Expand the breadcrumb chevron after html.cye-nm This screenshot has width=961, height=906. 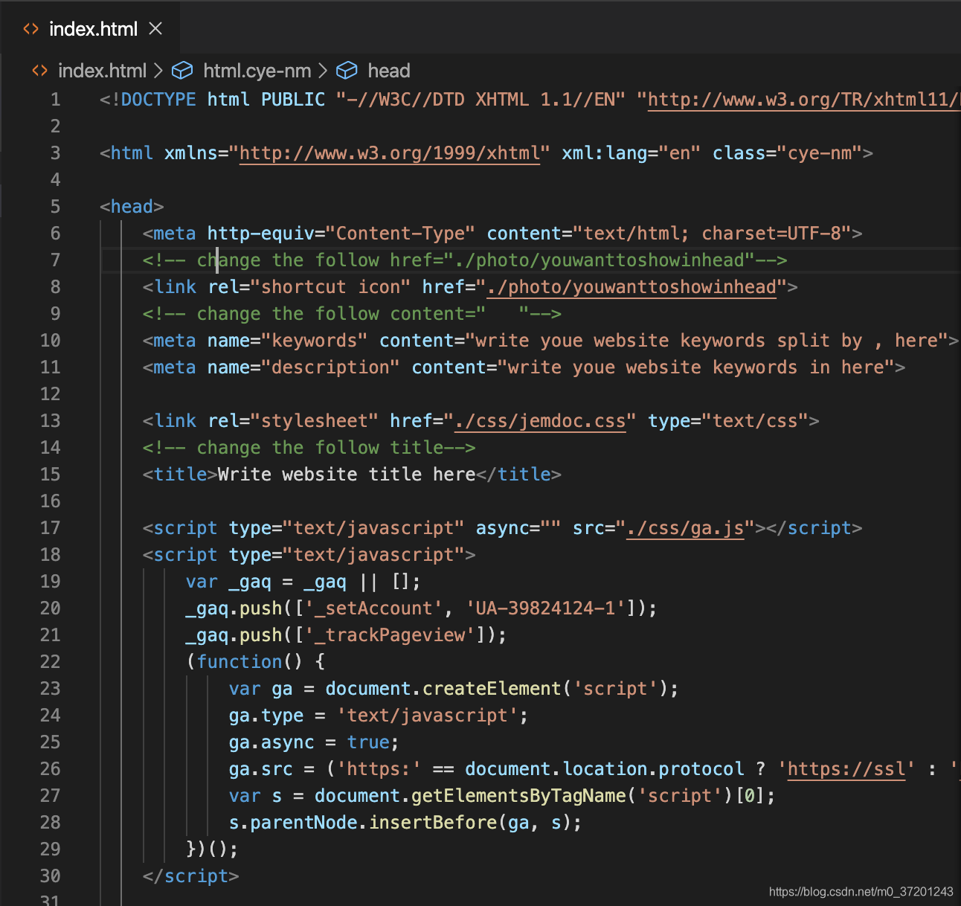[x=322, y=71]
